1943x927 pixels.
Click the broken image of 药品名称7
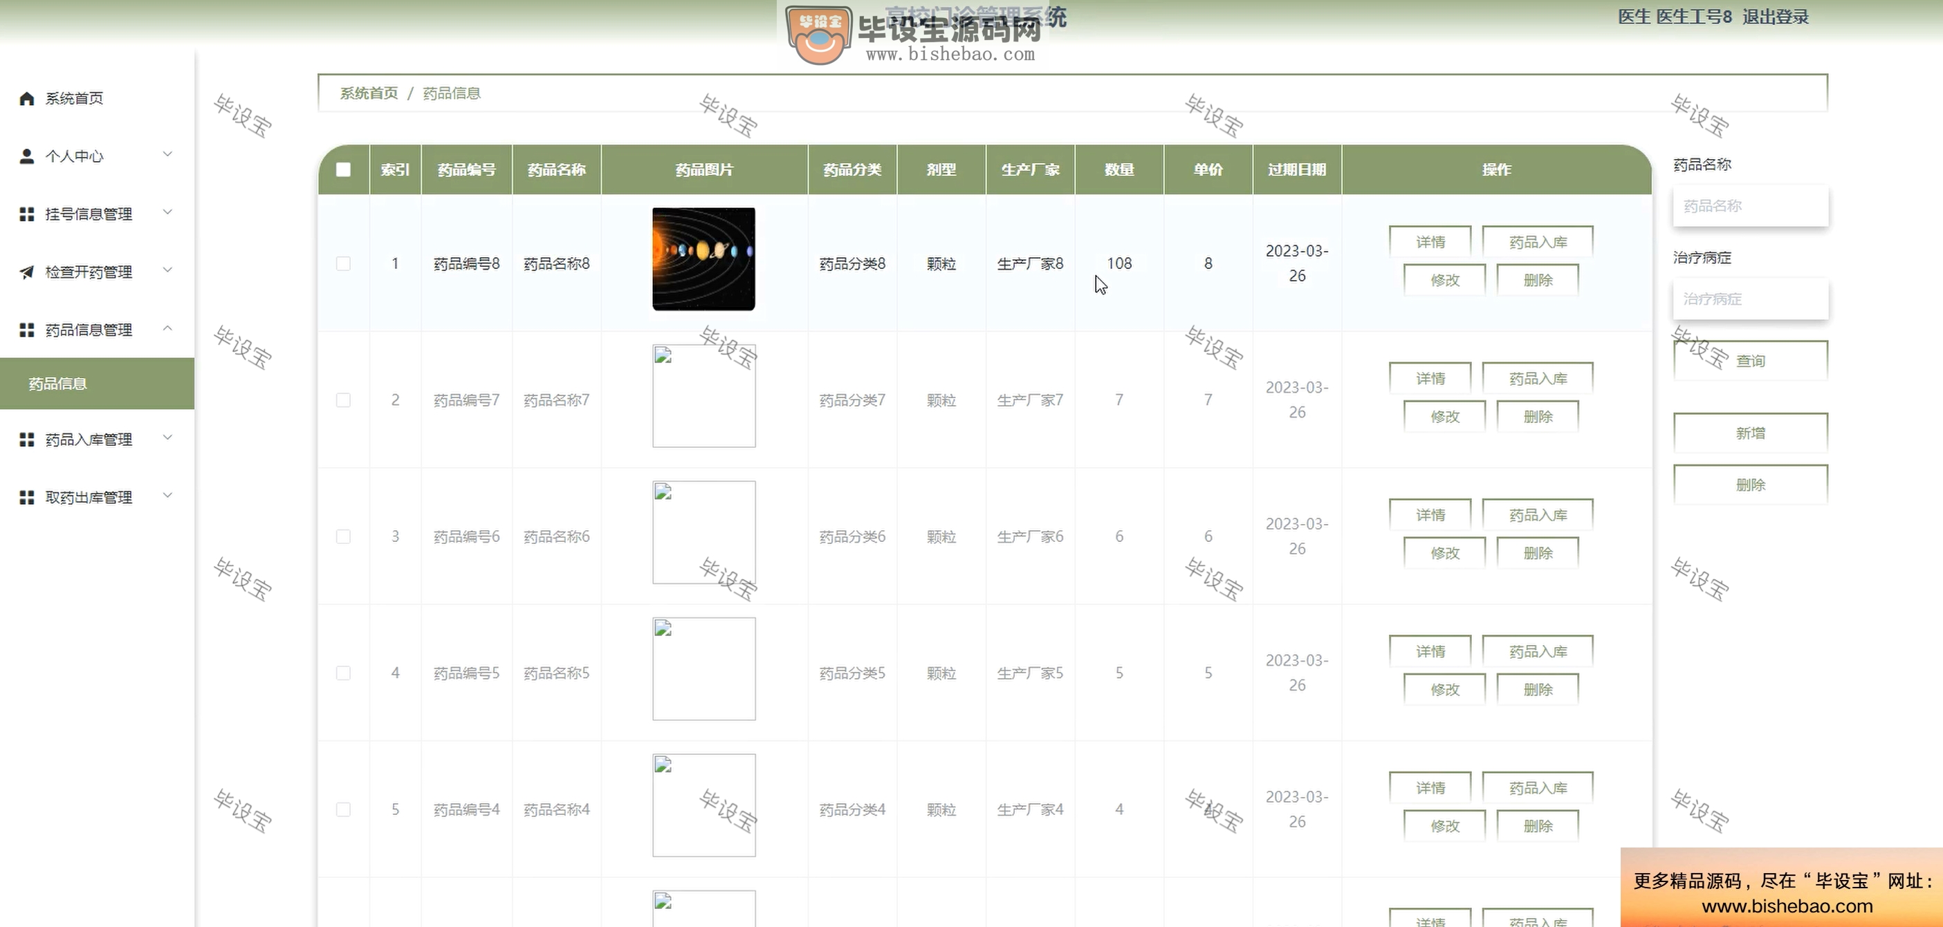(x=703, y=395)
